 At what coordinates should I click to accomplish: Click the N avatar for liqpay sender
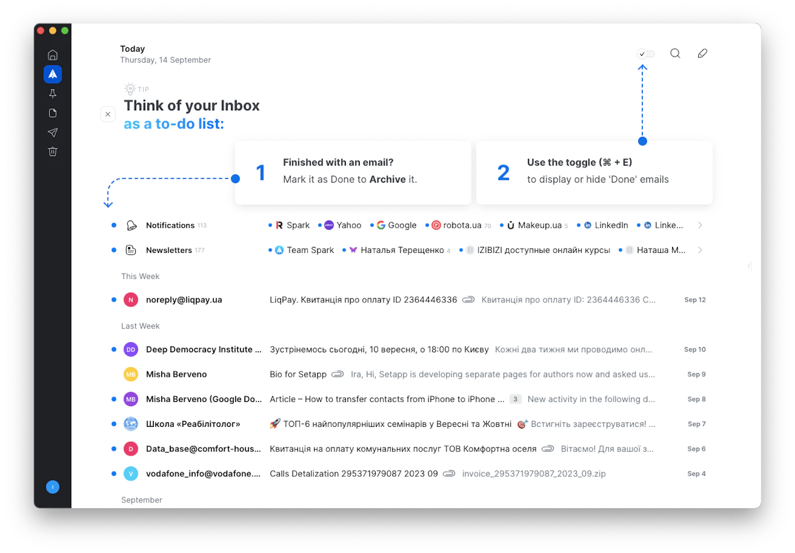(x=131, y=300)
